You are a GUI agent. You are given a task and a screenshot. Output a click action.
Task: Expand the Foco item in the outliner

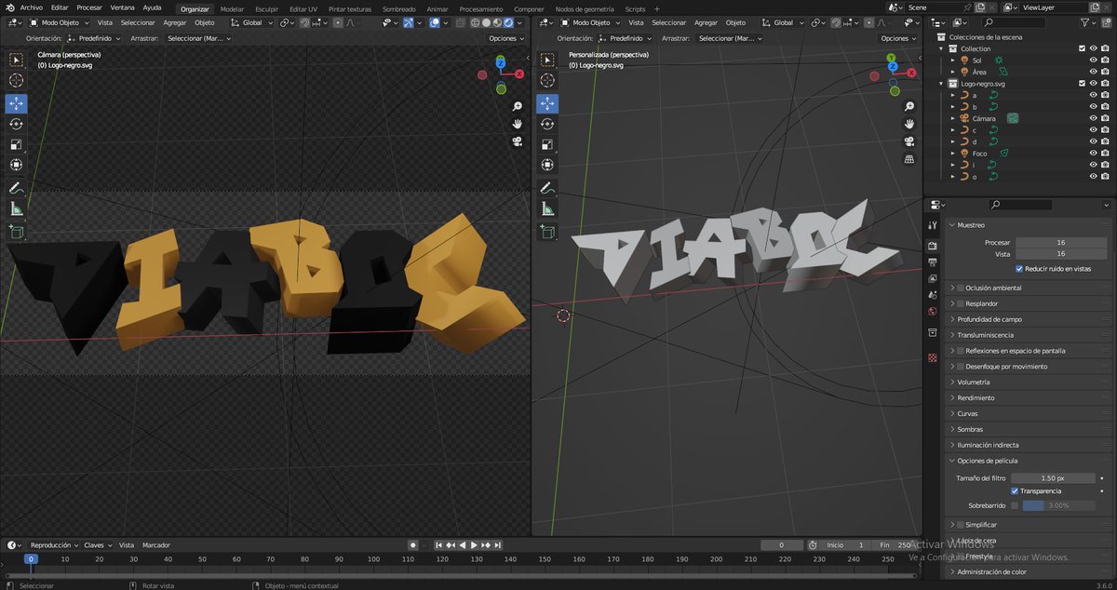953,153
